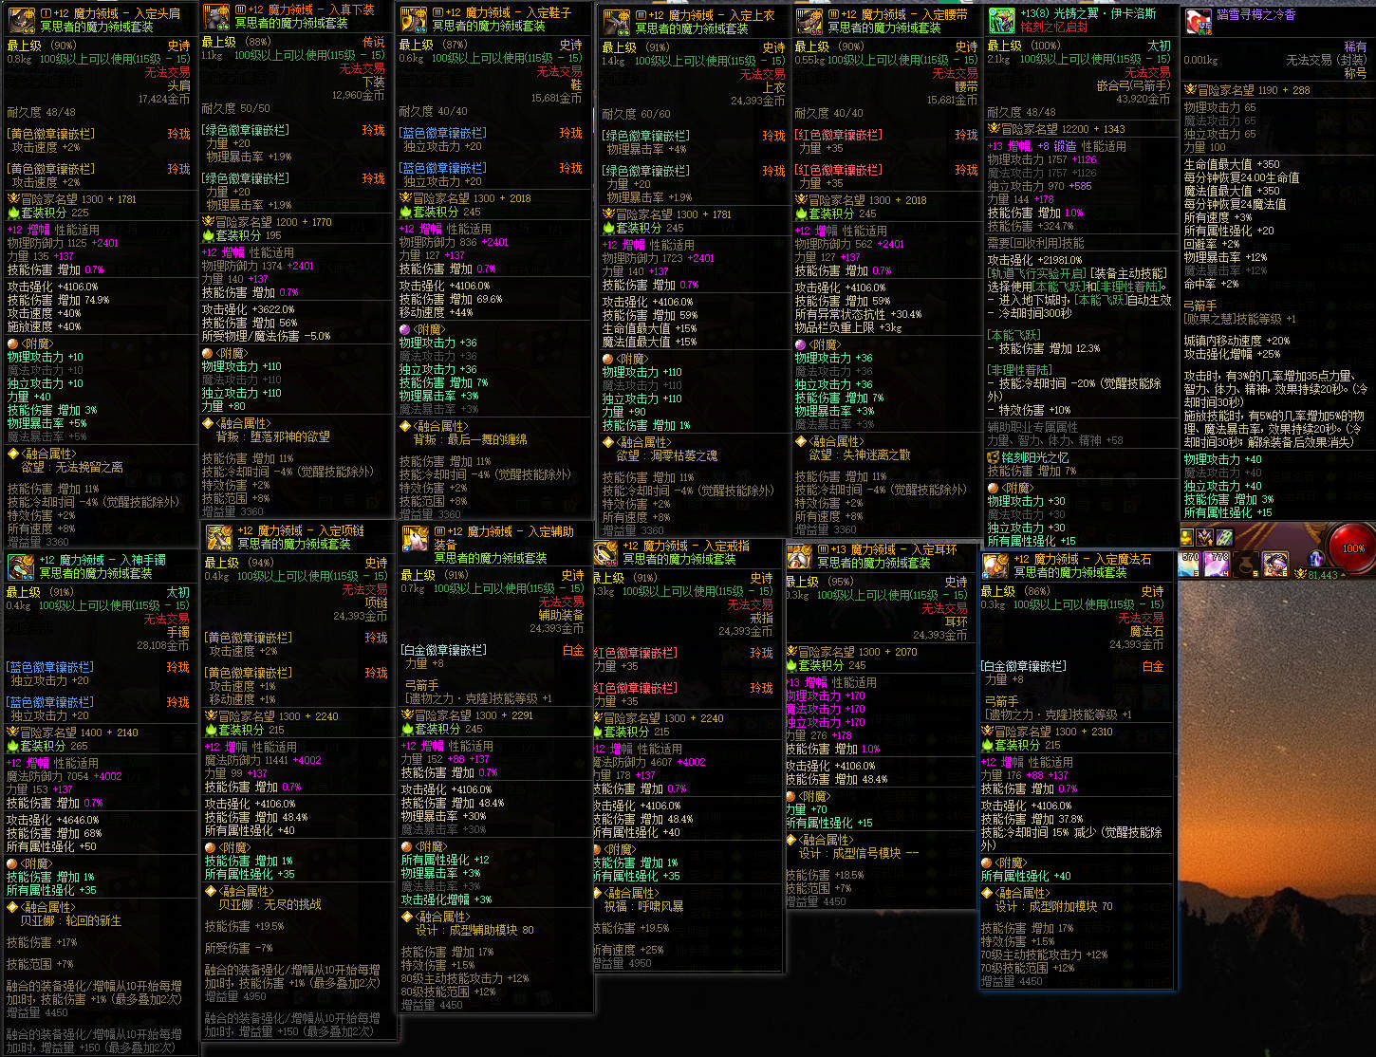The width and height of the screenshot is (1376, 1057).
Task: Click the 白金徽章镶嵌栏 slot on the sub-equipment
Action: (x=443, y=650)
